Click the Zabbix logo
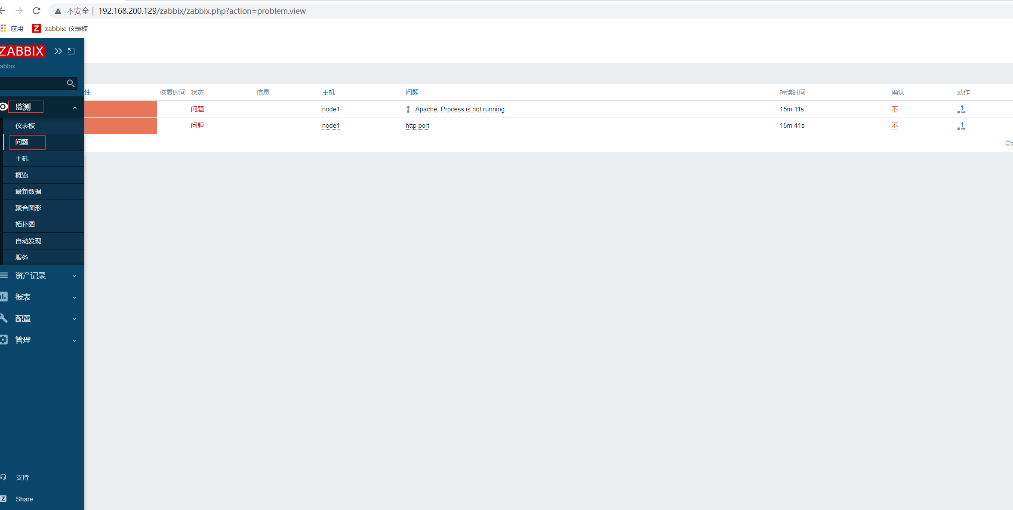This screenshot has height=510, width=1013. coord(22,51)
